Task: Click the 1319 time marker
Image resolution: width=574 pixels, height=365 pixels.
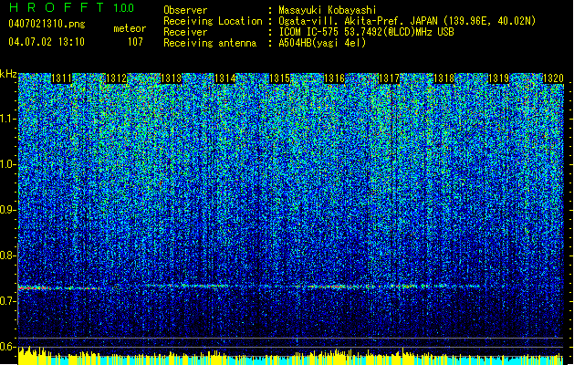Action: (498, 78)
